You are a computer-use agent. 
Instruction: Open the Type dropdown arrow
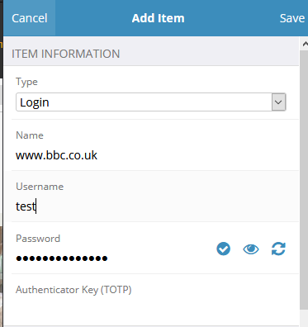tap(278, 102)
